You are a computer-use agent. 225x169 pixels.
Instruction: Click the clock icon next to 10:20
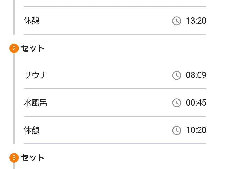point(177,130)
